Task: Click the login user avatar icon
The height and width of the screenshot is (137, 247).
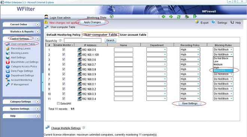Action: (46, 16)
